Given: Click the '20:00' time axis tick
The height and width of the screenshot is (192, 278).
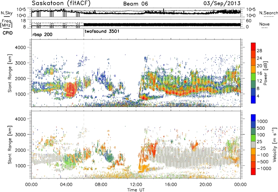Looking at the screenshot, I should pyautogui.click(x=206, y=185).
